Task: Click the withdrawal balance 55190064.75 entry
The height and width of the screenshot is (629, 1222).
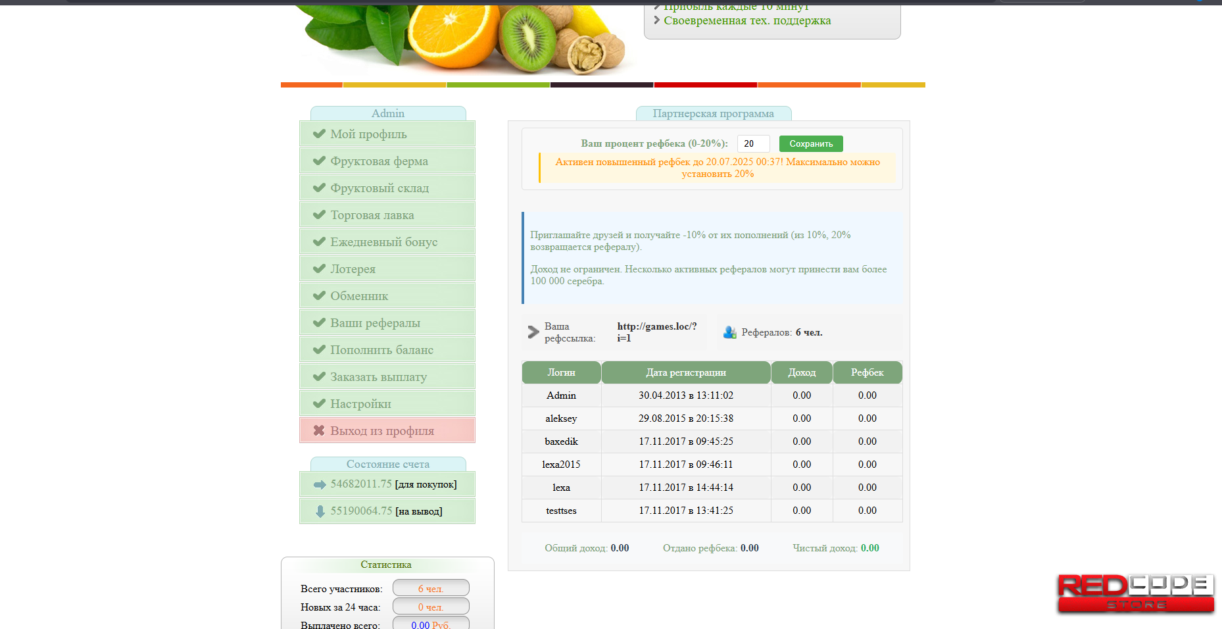Action: [387, 511]
